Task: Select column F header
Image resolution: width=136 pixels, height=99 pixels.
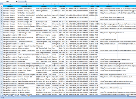Action: point(77,4)
